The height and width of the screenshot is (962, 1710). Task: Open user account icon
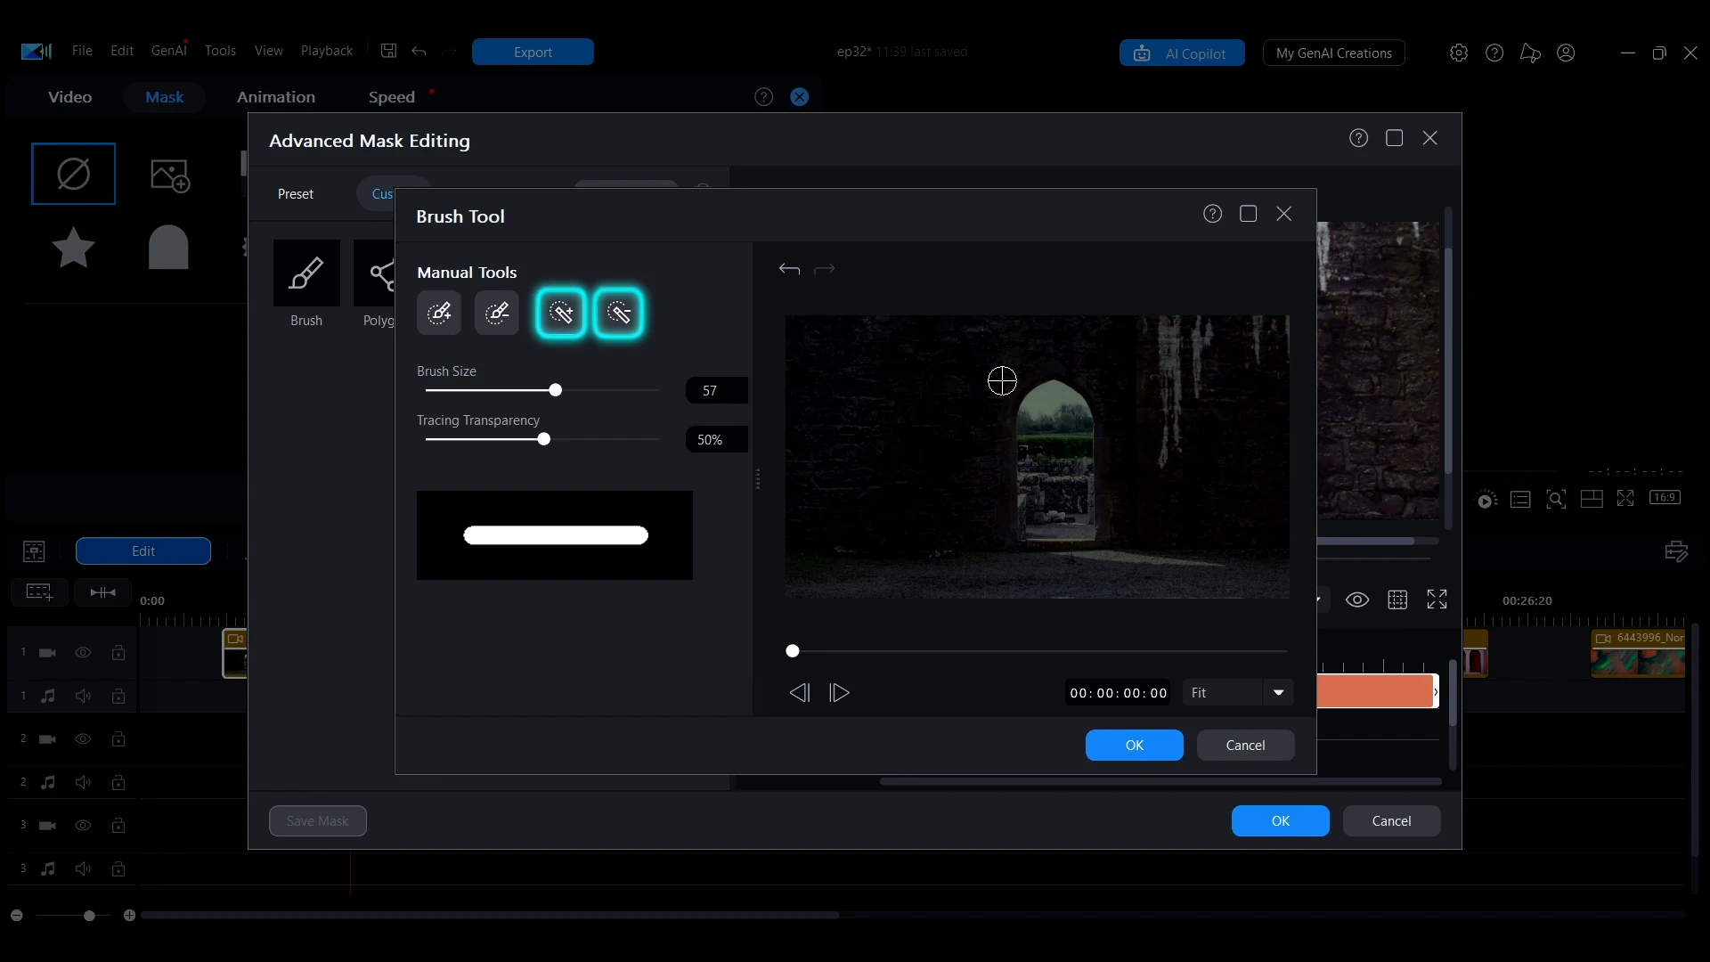tap(1566, 53)
